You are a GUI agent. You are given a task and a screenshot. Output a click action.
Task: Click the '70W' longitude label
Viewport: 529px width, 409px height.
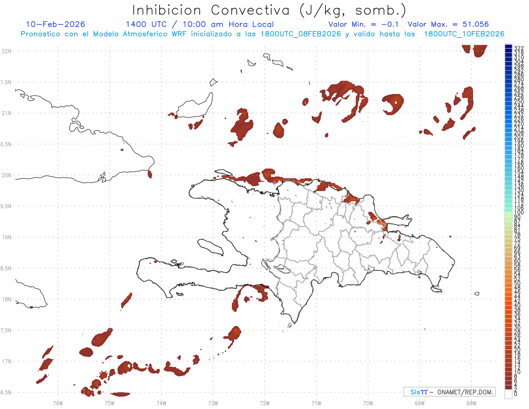(x=368, y=402)
